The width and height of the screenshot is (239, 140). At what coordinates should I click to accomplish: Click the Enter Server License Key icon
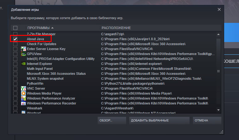[23, 49]
